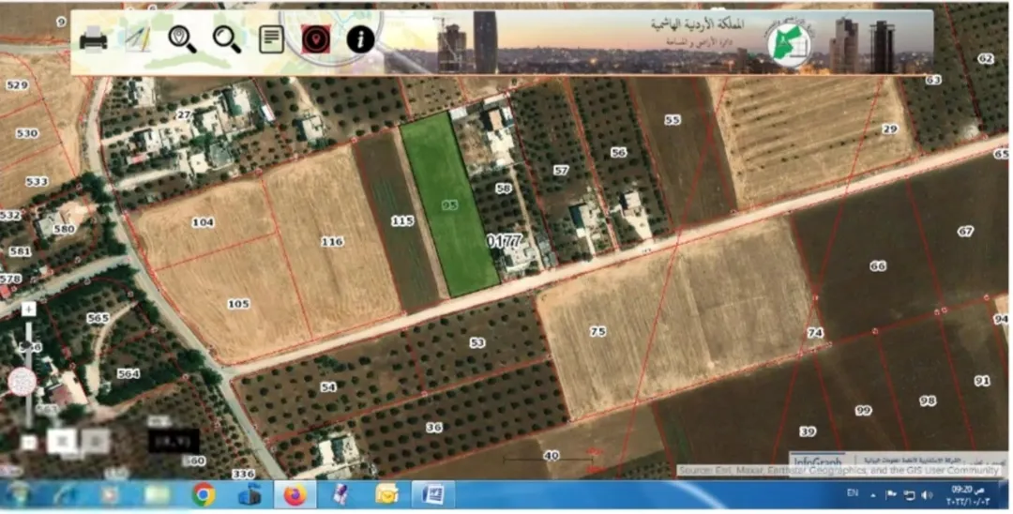Select parcel label 581
Screen dimensions: 1013x514
pos(20,251)
